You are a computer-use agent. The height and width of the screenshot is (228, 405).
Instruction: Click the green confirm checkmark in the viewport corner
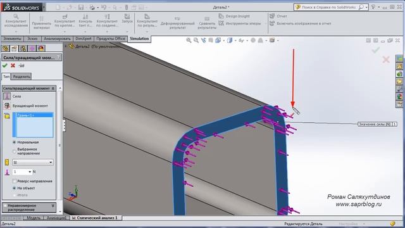click(x=375, y=50)
